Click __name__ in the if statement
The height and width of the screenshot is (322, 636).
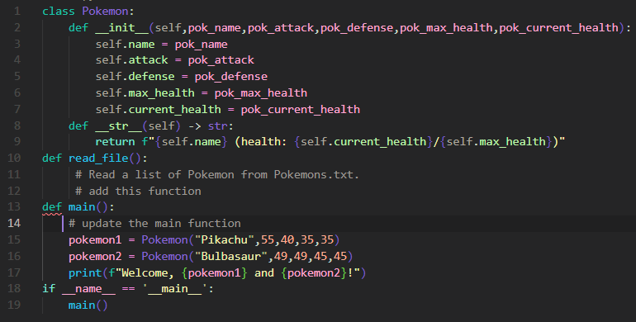click(x=88, y=289)
